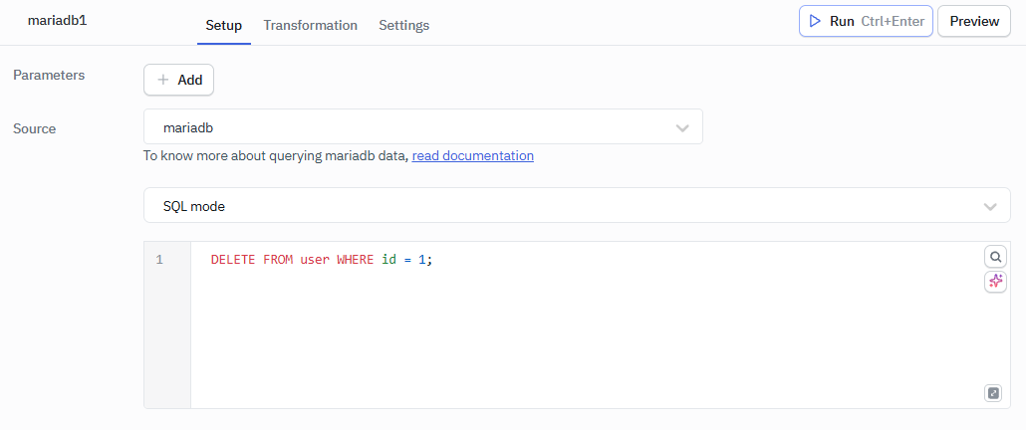
Task: Click inside the empty SQL editor area
Action: pos(578,338)
